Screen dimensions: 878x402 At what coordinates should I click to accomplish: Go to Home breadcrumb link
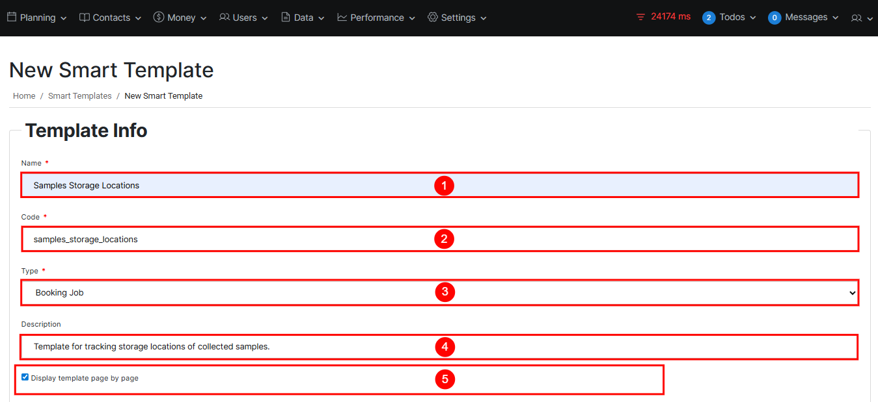click(x=24, y=95)
